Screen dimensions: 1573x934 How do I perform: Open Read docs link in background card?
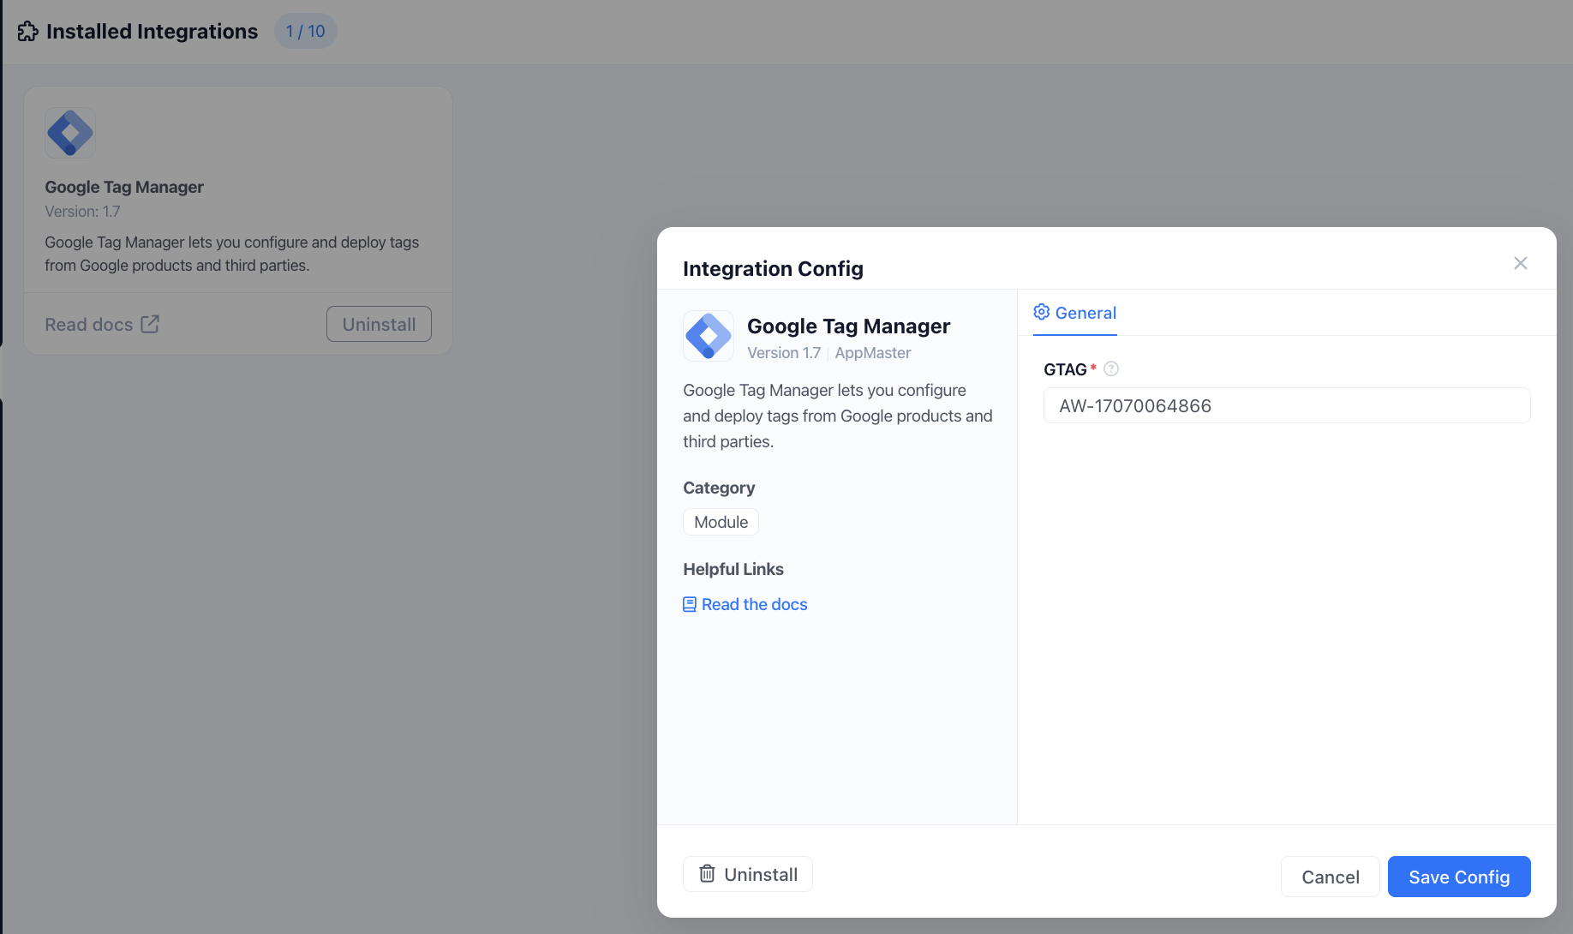102,325
